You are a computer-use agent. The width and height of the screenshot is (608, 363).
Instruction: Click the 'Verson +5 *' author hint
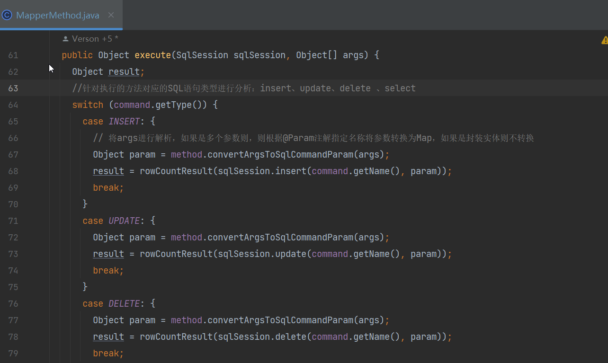click(90, 39)
